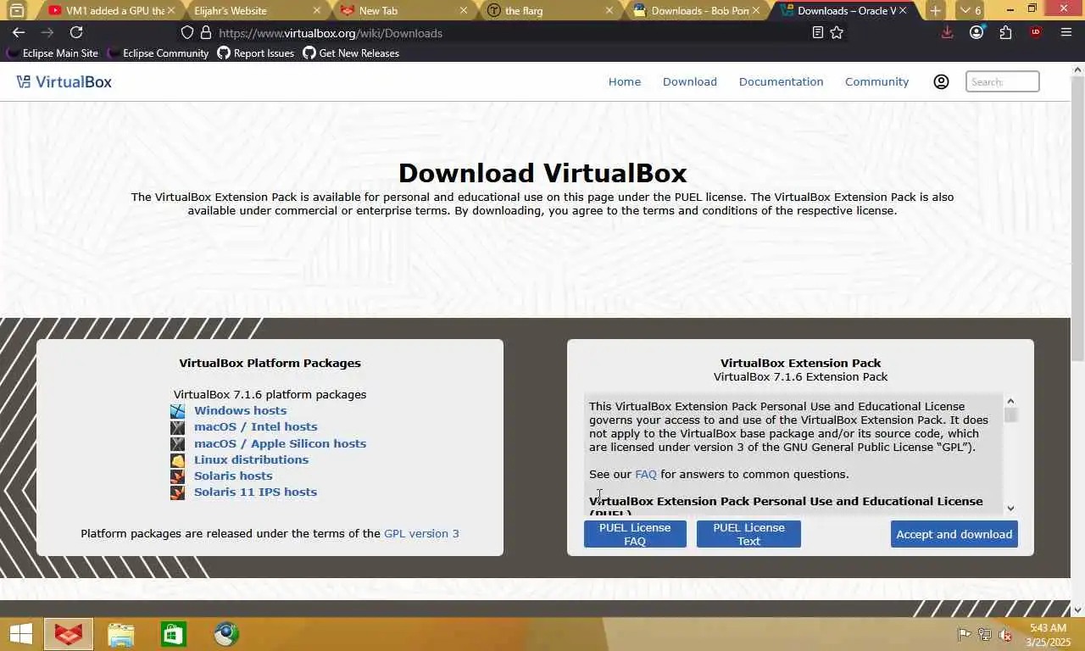Open the globe application on taskbar
Screen dimensions: 1085x651
[x=226, y=634]
